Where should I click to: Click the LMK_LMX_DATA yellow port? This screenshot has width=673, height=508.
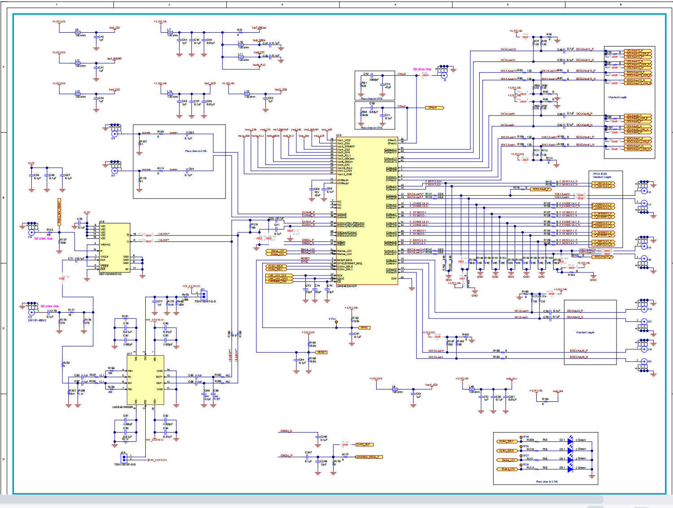click(279, 279)
